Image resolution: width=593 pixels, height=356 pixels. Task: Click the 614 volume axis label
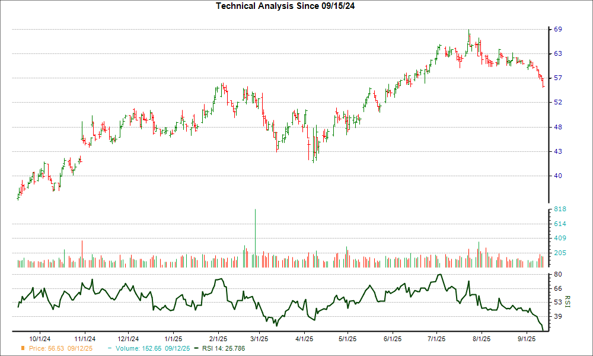coord(560,224)
